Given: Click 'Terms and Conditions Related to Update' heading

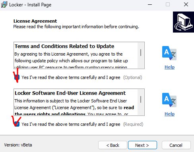Looking at the screenshot, I should point(64,46).
